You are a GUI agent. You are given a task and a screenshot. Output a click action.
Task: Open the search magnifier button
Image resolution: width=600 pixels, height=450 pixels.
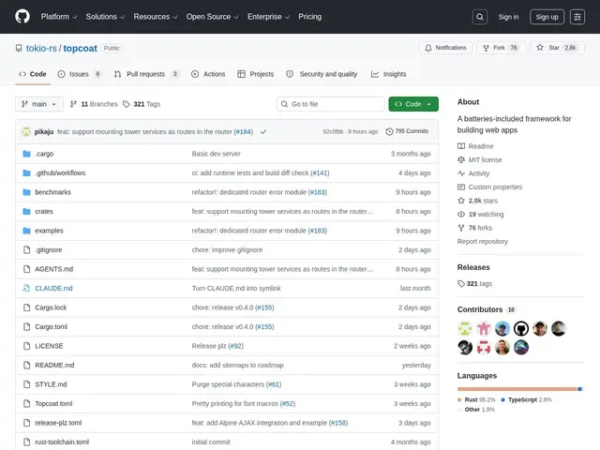coord(480,17)
